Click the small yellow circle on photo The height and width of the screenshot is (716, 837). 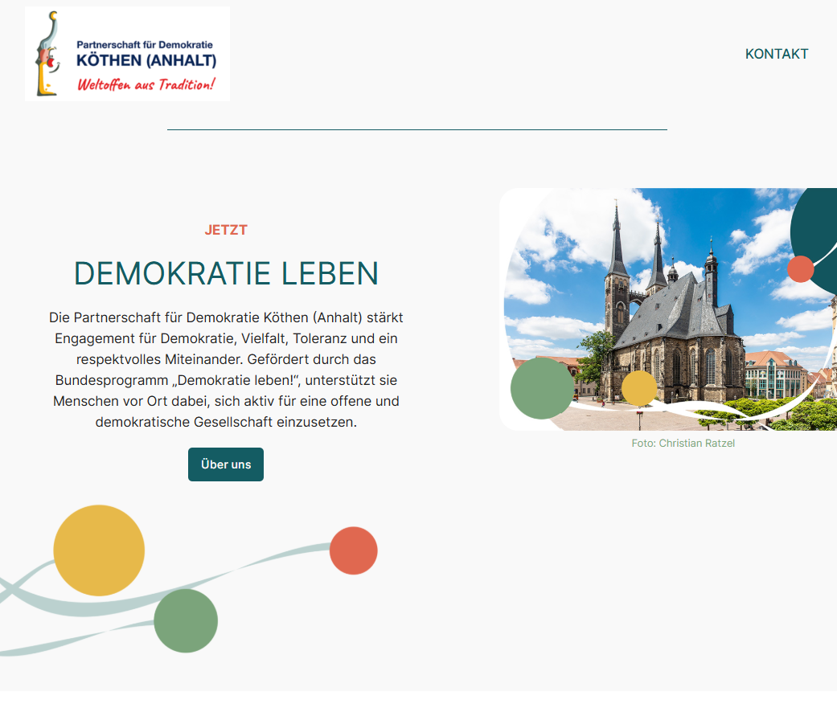(639, 388)
